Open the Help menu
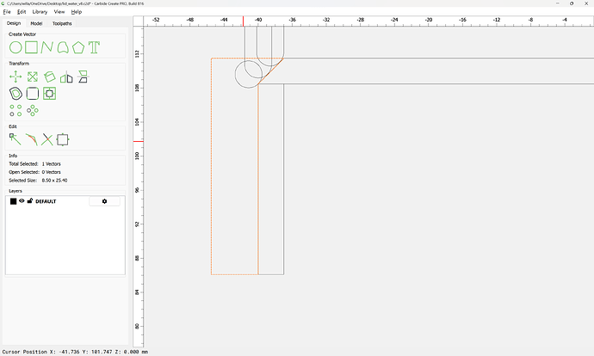The width and height of the screenshot is (594, 356). (76, 12)
